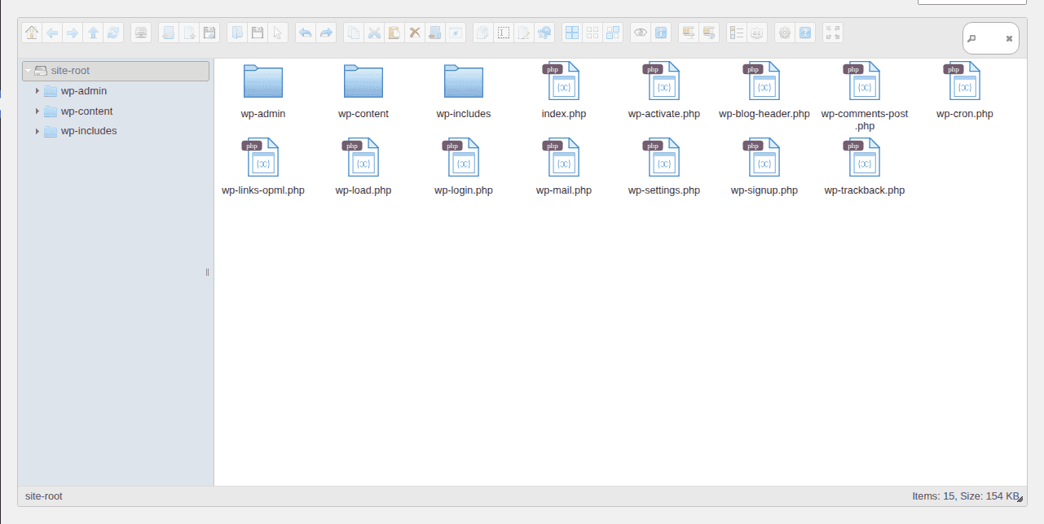
Task: Click inside the search input field
Action: 990,38
